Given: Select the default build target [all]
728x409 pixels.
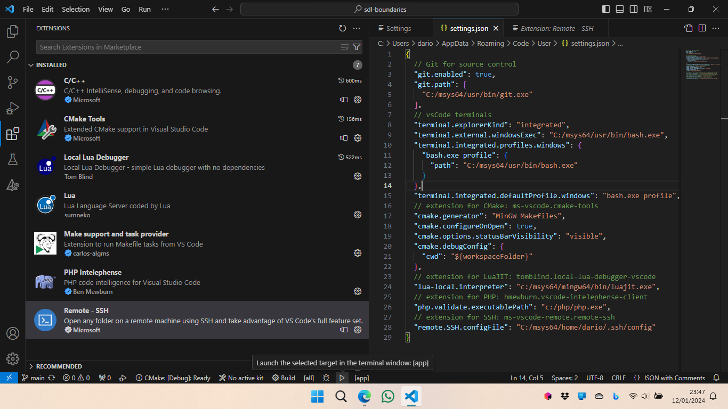Looking at the screenshot, I should pos(309,378).
